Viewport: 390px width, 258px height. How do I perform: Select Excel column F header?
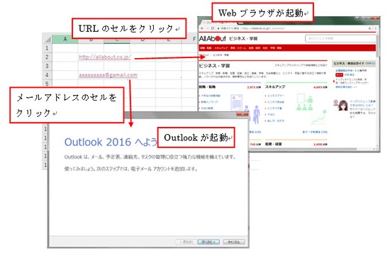coord(194,39)
